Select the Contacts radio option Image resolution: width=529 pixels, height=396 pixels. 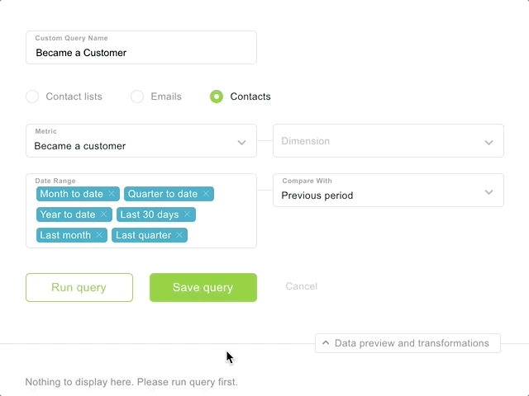click(x=217, y=97)
